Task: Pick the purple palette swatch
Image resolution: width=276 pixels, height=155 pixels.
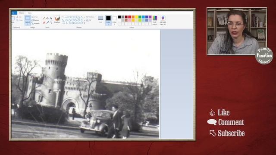Action: [x=150, y=17]
